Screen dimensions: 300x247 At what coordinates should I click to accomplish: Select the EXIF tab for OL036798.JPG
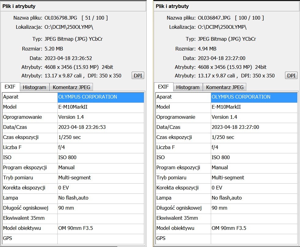pyautogui.click(x=10, y=87)
